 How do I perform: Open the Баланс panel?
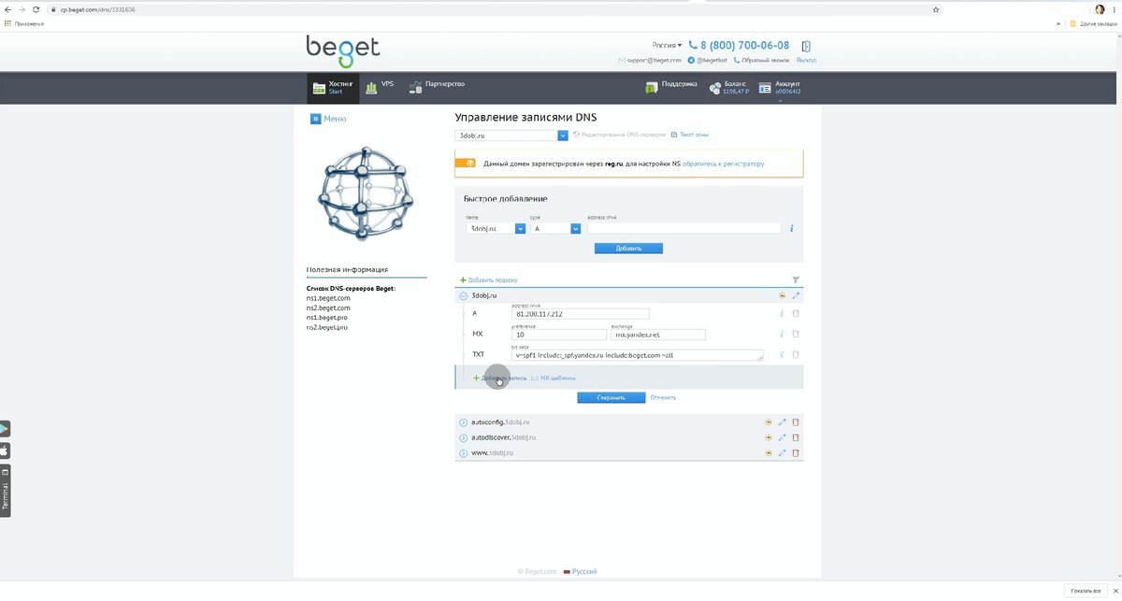[x=729, y=87]
